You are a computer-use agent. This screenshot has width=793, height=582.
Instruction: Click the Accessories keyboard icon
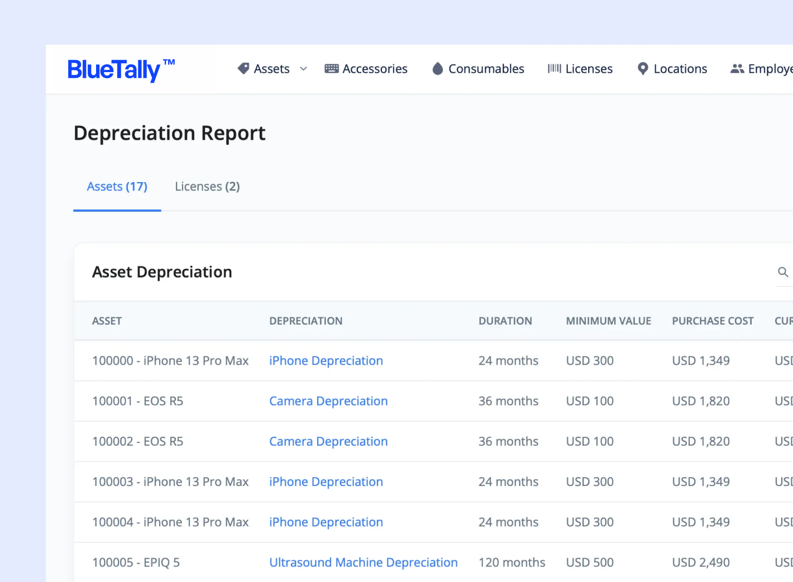pyautogui.click(x=332, y=69)
